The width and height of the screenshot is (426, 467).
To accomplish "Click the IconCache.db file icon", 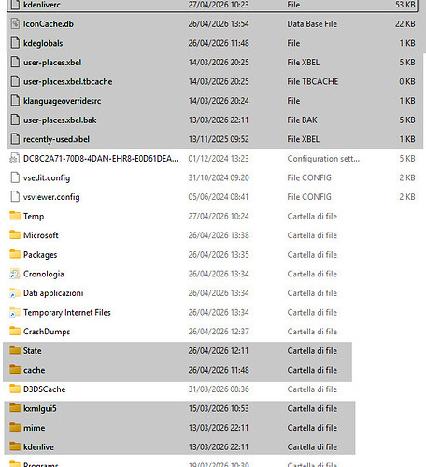I will coord(15,23).
